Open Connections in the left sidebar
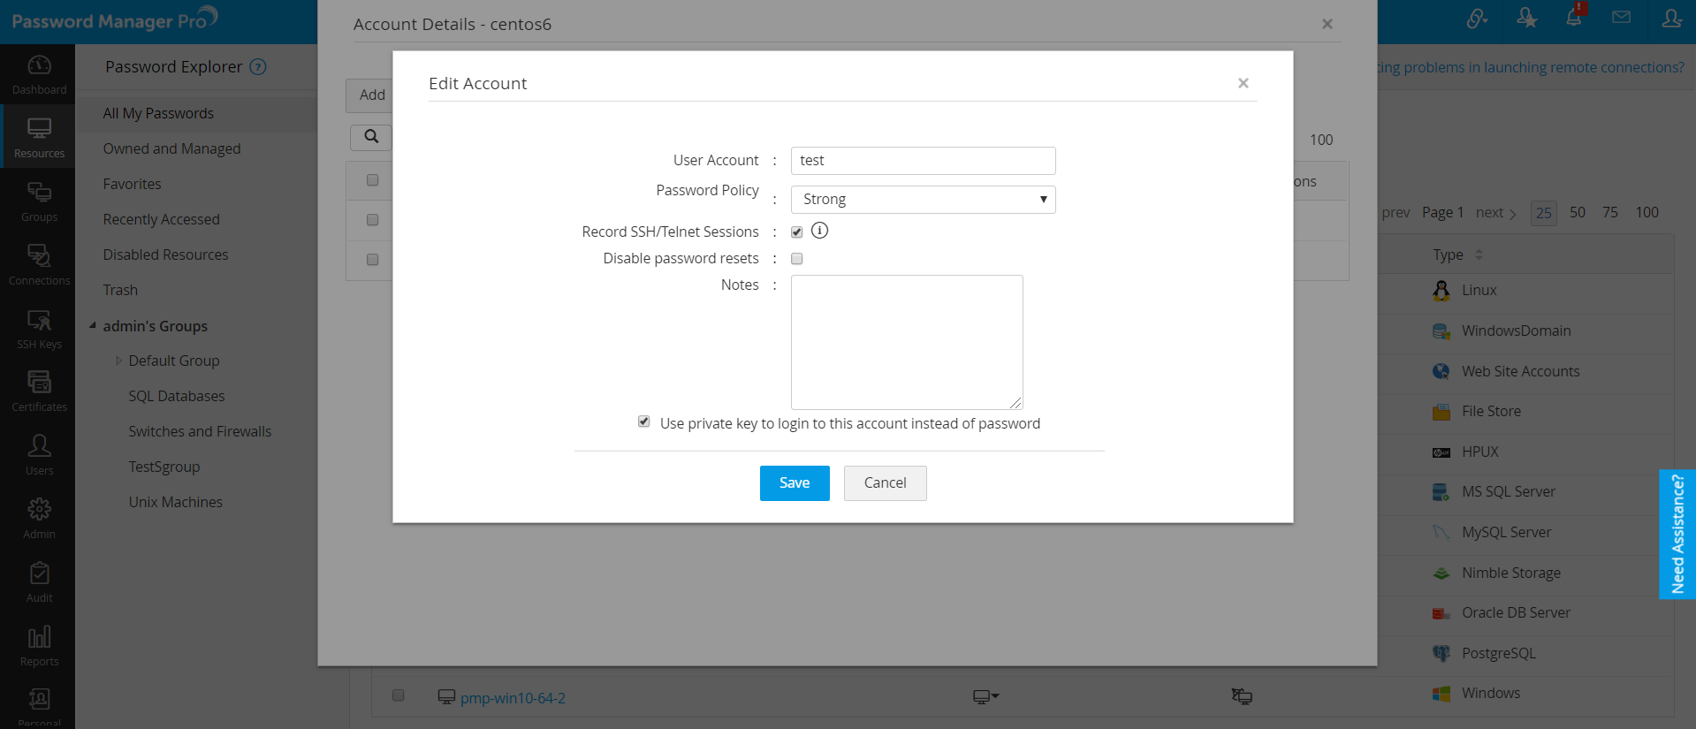 click(x=39, y=264)
